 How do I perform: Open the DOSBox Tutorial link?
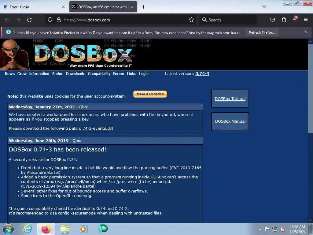(x=230, y=99)
